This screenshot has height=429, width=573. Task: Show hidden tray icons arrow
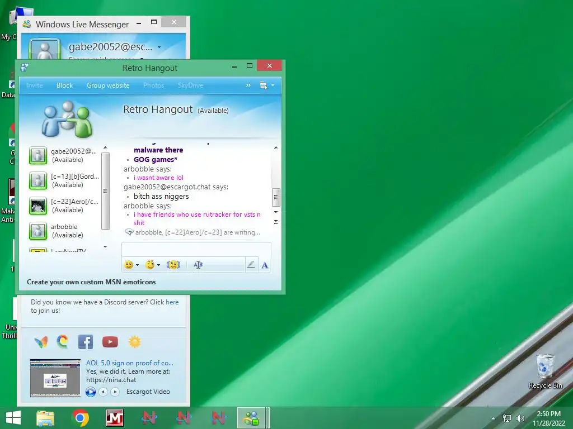(x=493, y=418)
